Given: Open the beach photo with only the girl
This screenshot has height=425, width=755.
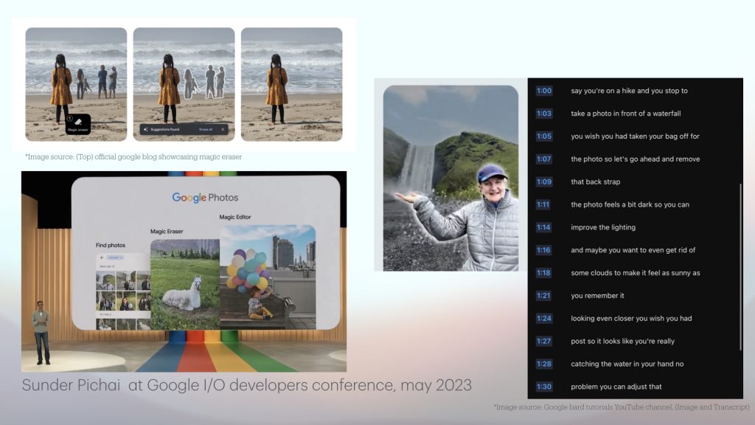Looking at the screenshot, I should coord(292,84).
